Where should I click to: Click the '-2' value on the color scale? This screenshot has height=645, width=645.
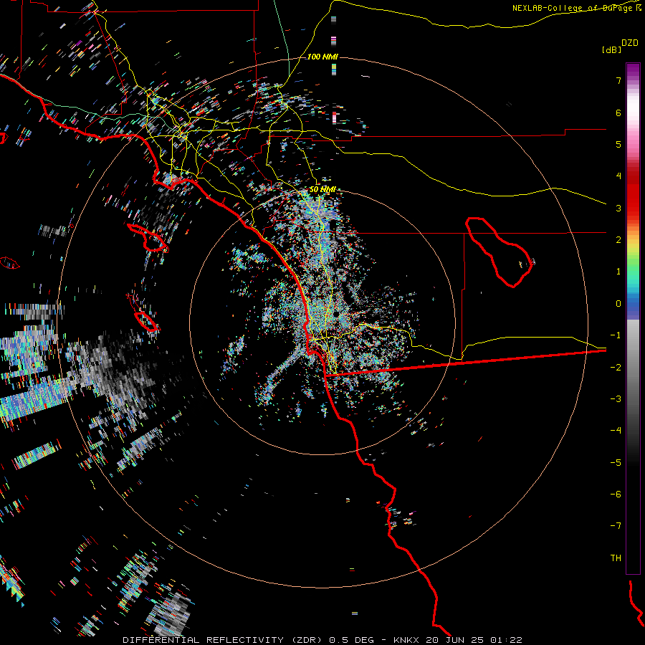(x=616, y=367)
